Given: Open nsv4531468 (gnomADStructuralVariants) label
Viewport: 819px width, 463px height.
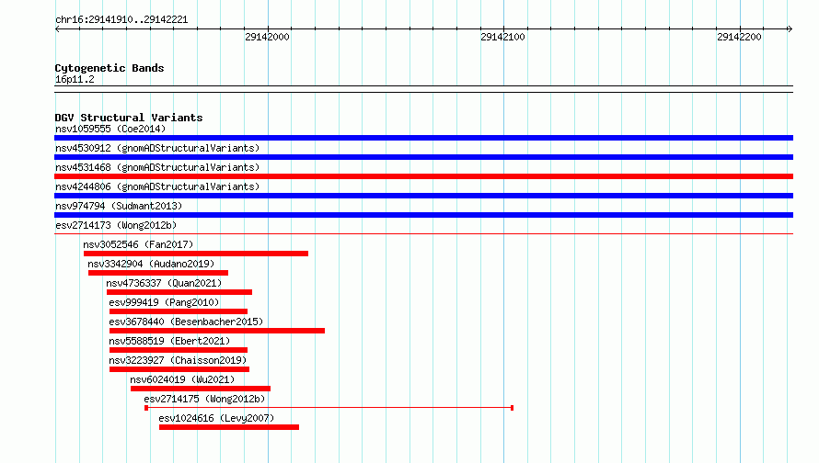Looking at the screenshot, I should pyautogui.click(x=157, y=167).
